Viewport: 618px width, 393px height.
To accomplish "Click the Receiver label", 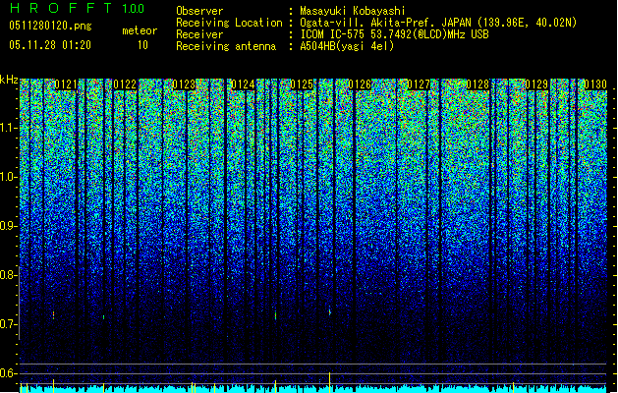I will point(199,34).
